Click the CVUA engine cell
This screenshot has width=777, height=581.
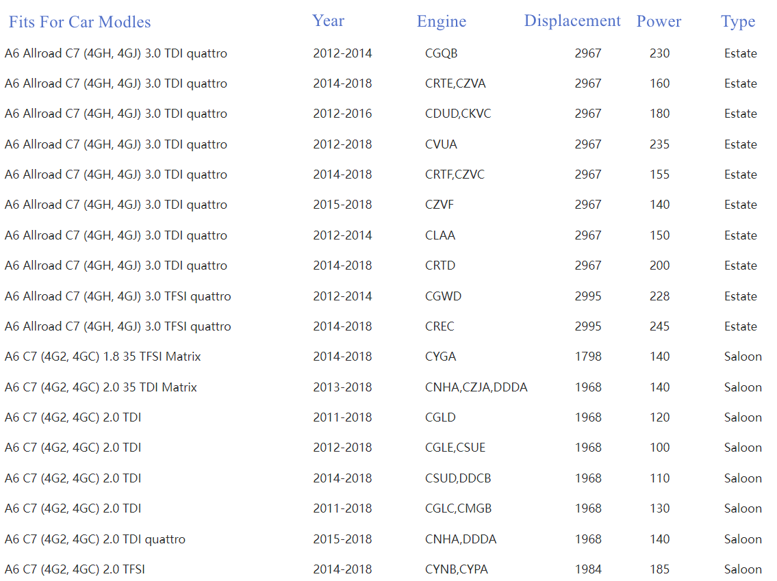[441, 144]
